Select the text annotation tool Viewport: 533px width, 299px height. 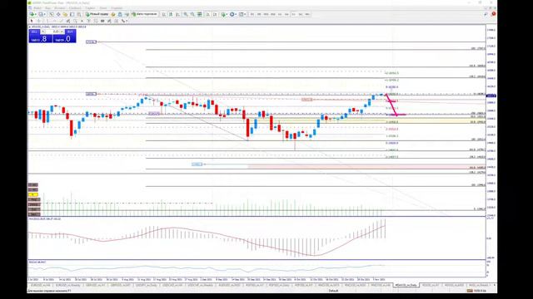(82, 21)
